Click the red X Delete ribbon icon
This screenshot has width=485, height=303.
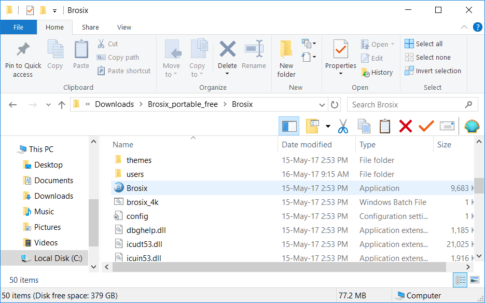(x=227, y=49)
